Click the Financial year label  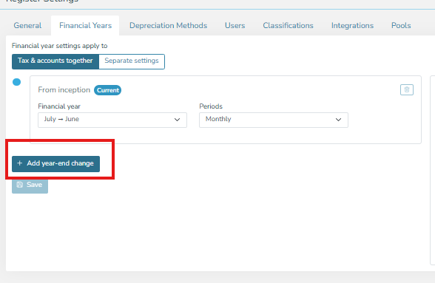tap(59, 106)
